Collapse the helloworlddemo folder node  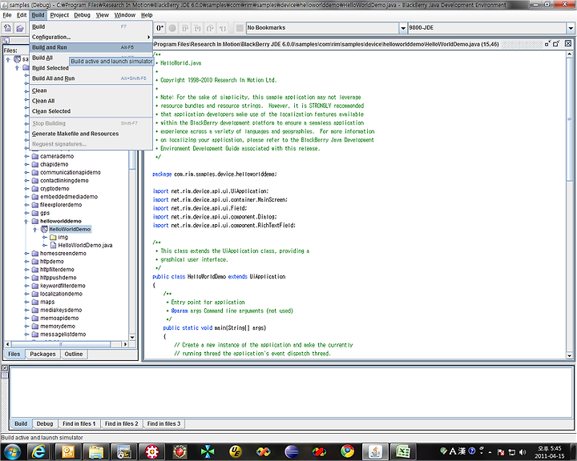tap(26, 222)
